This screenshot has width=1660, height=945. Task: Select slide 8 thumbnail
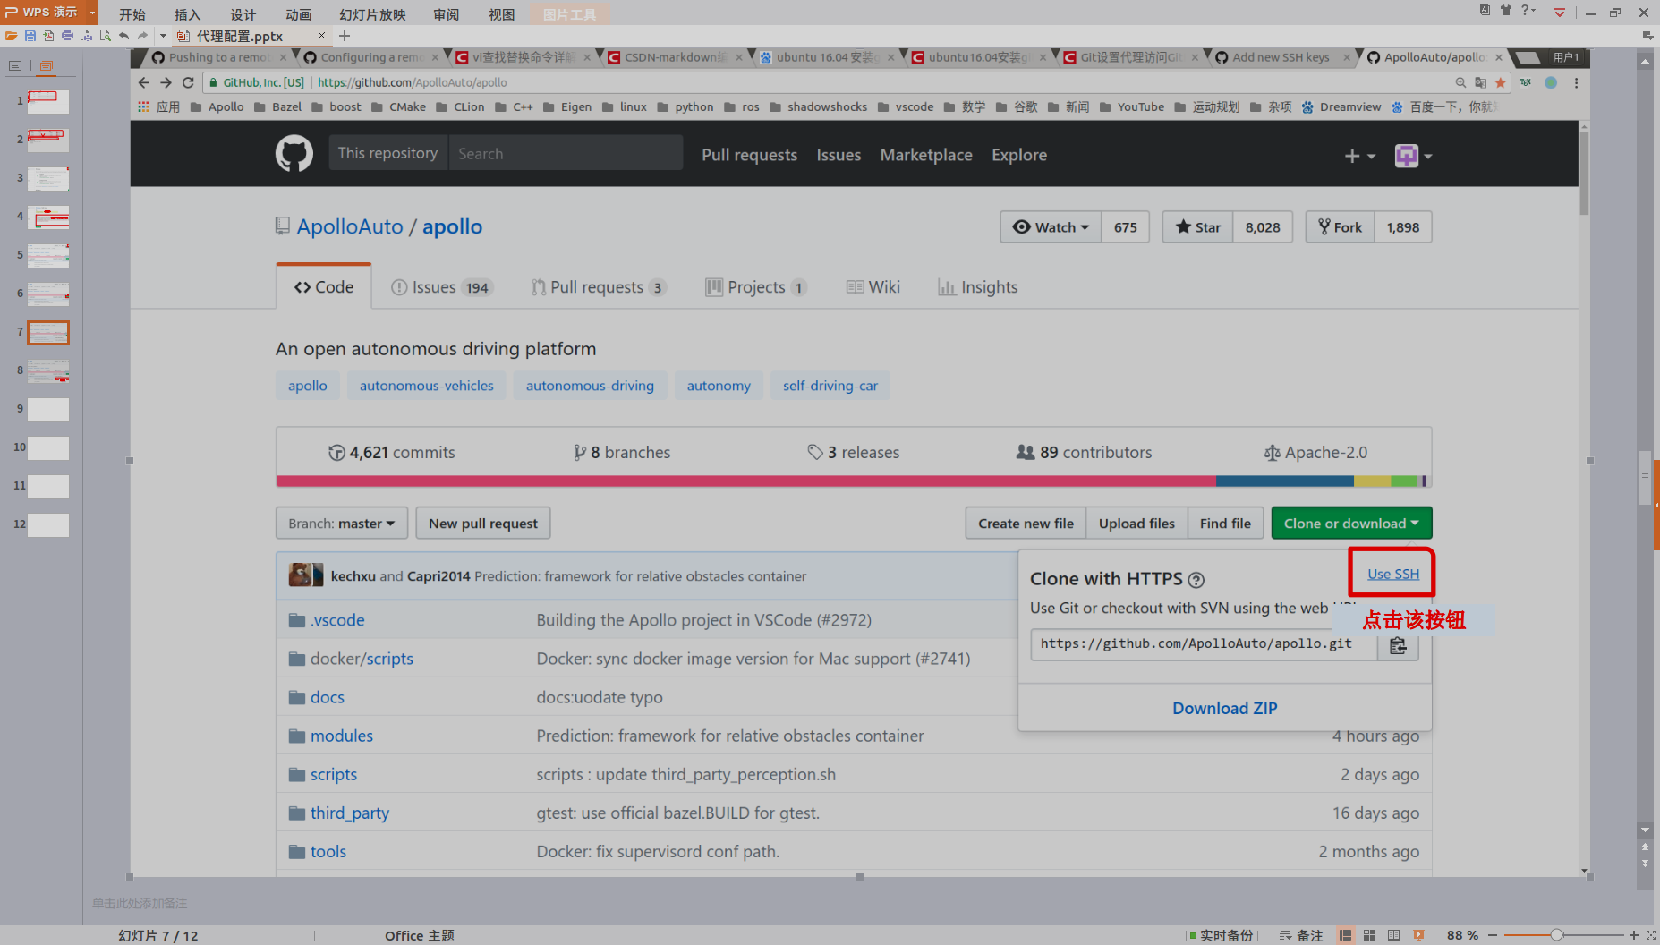[x=48, y=370]
